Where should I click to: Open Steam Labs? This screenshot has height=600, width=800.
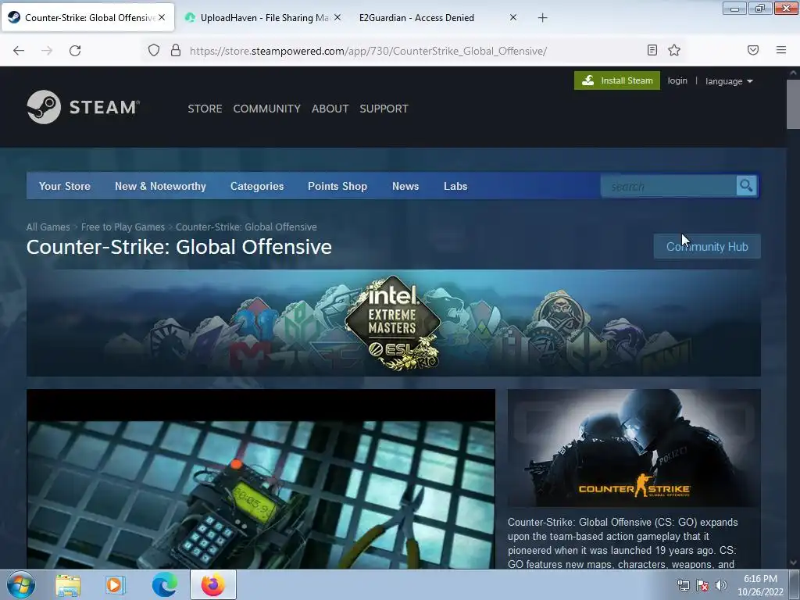click(455, 186)
